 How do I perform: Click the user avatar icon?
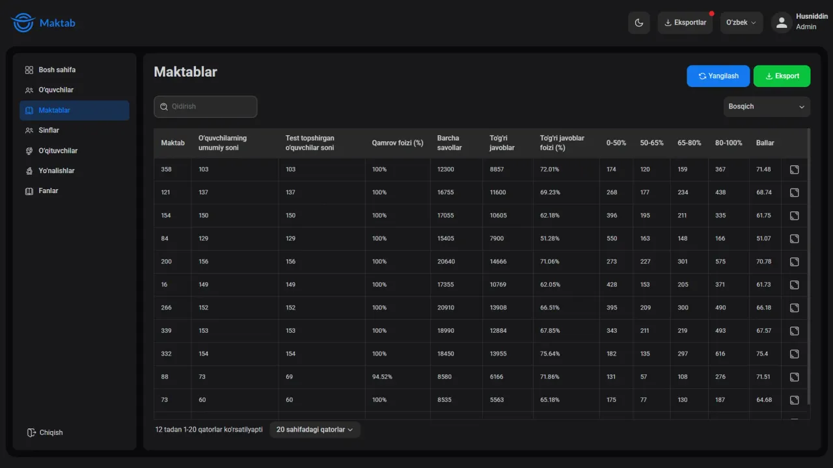tap(782, 23)
